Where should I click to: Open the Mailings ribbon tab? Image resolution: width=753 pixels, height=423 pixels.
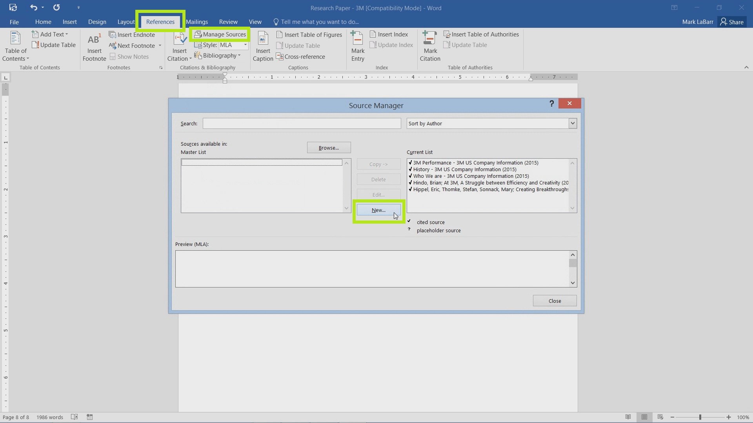click(196, 22)
